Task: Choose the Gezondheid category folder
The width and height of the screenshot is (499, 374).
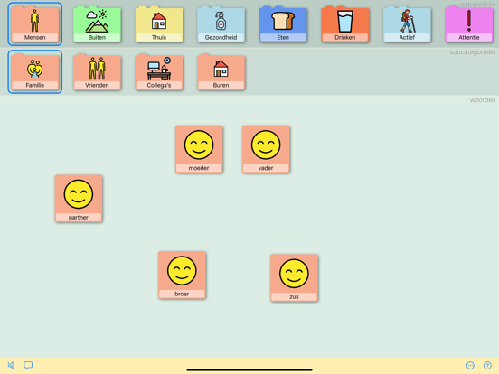Action: point(221,24)
